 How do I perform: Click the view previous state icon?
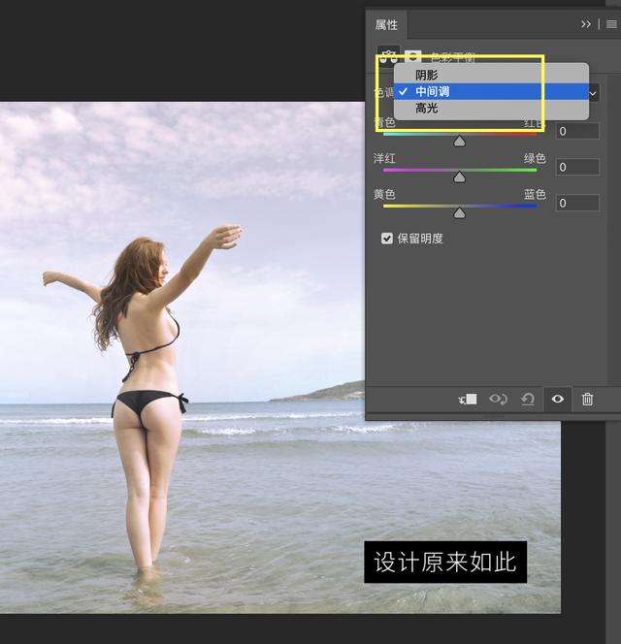pyautogui.click(x=499, y=399)
